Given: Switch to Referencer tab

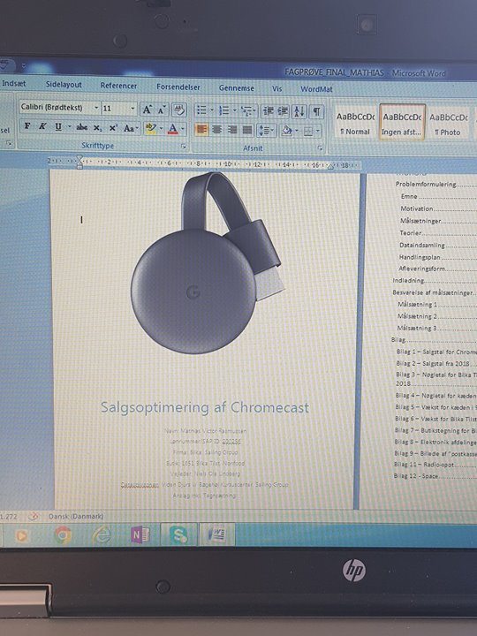Looking at the screenshot, I should pyautogui.click(x=118, y=86).
